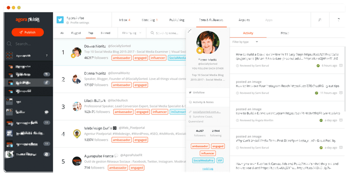Click the ambassador tag on the Agorapulse France row

click(118, 168)
